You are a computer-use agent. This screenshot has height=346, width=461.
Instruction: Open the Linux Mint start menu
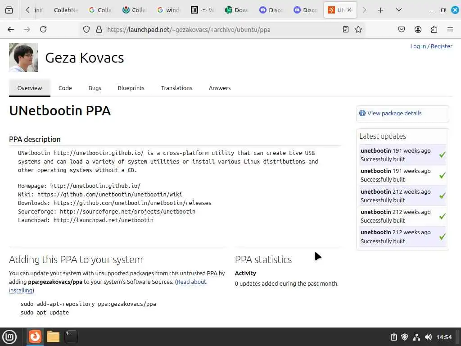9,337
